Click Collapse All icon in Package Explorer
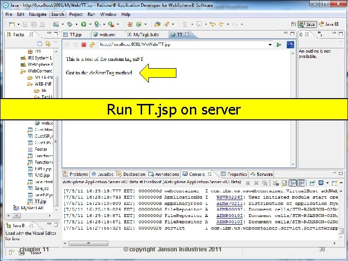 pos(40,43)
